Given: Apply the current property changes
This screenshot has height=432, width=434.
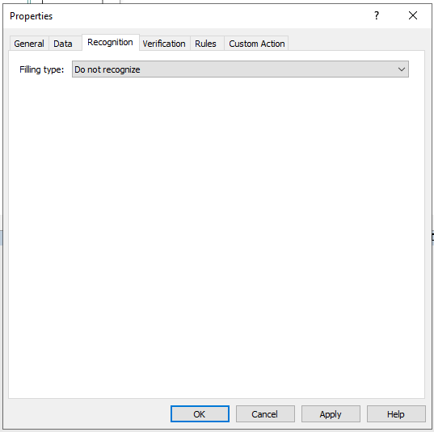Looking at the screenshot, I should tap(331, 413).
